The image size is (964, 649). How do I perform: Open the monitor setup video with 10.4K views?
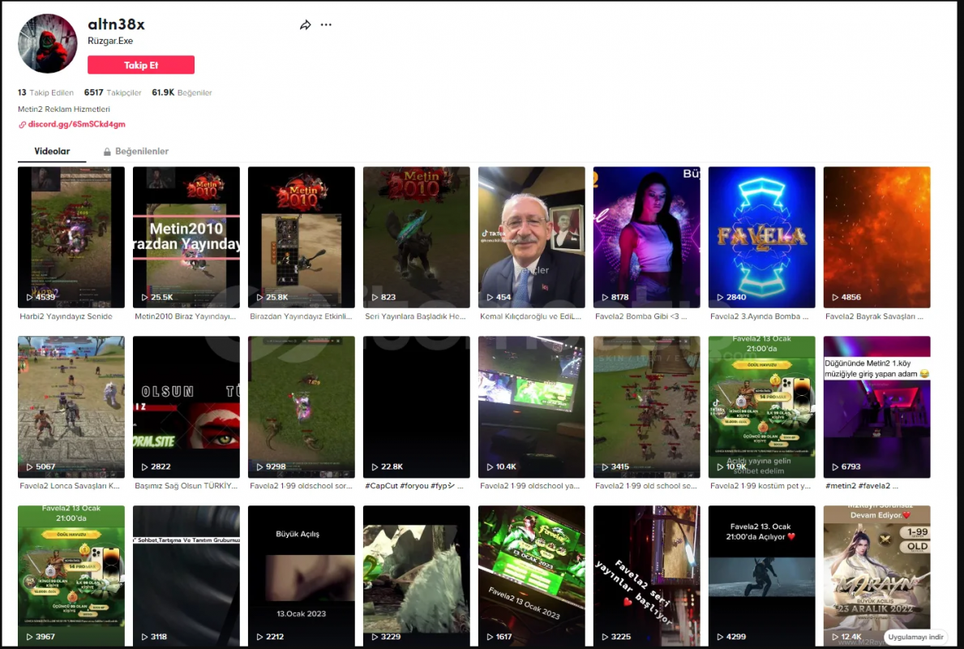[x=532, y=406]
